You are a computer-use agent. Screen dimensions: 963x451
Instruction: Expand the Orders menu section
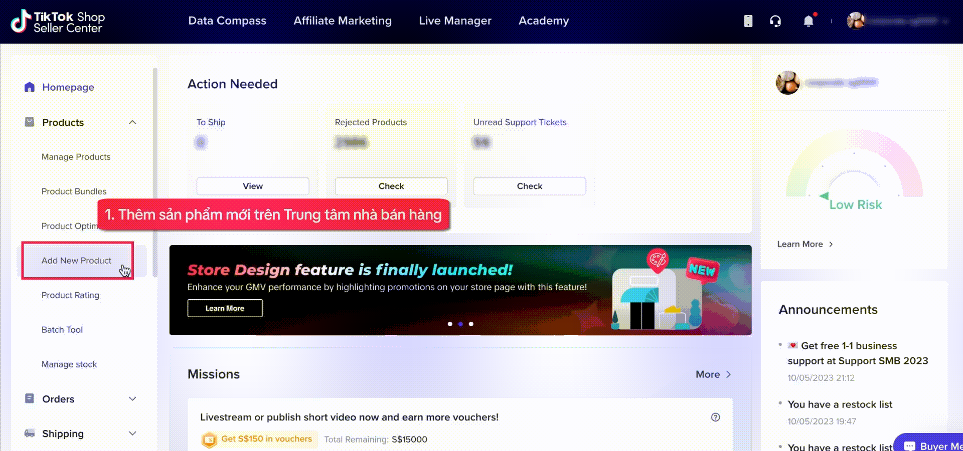132,399
